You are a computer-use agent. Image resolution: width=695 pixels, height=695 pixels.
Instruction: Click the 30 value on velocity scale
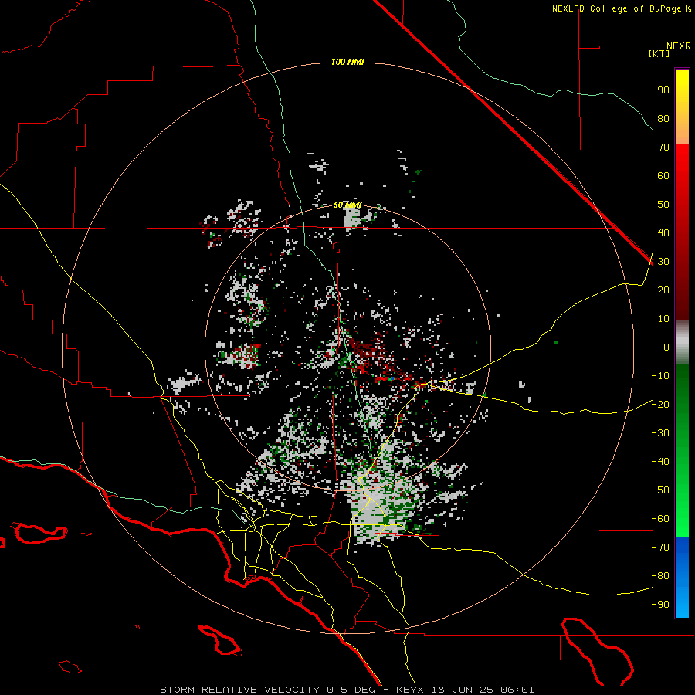click(x=663, y=262)
